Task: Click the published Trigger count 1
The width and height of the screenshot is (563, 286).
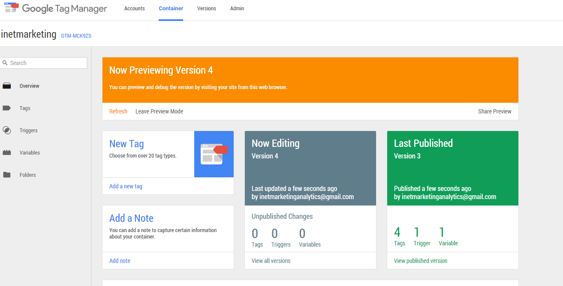Action: click(x=417, y=232)
